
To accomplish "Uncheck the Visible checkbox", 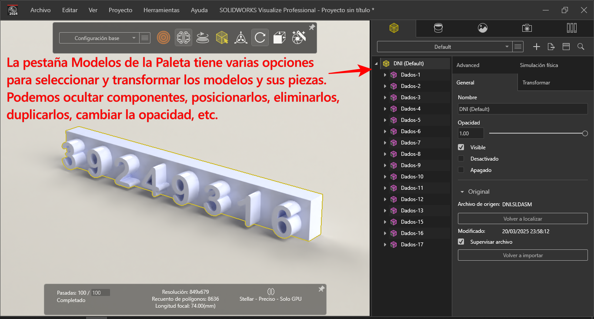I will click(461, 148).
